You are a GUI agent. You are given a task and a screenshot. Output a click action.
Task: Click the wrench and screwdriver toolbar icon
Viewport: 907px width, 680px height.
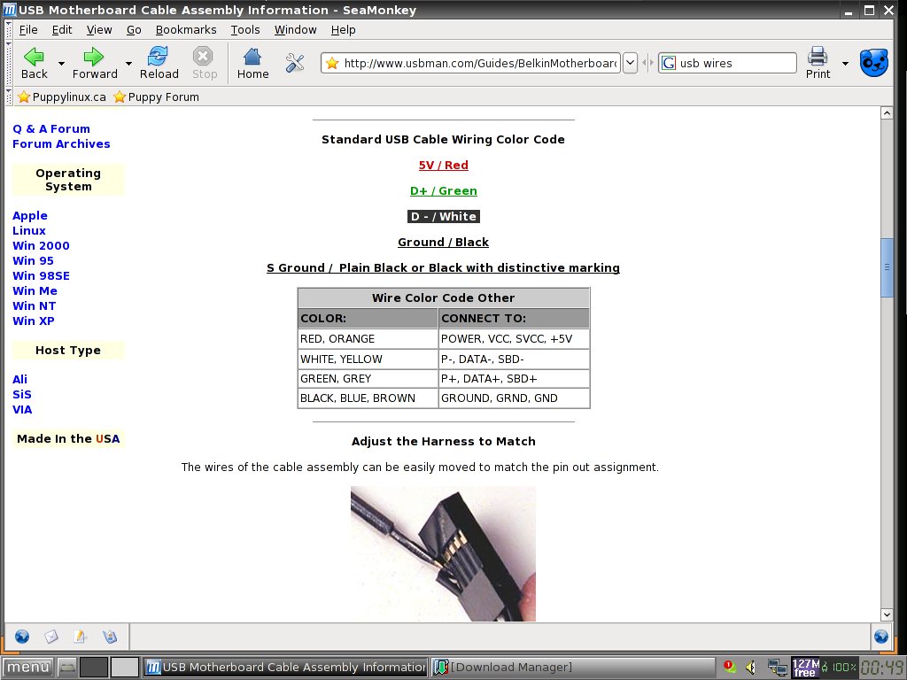[295, 63]
